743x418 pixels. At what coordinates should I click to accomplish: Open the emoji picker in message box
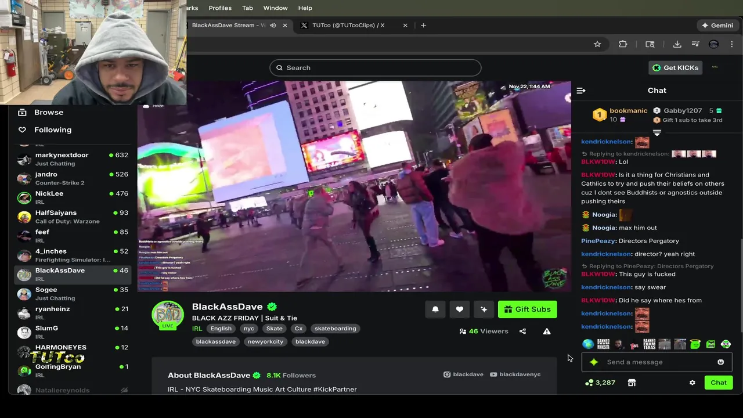(721, 362)
